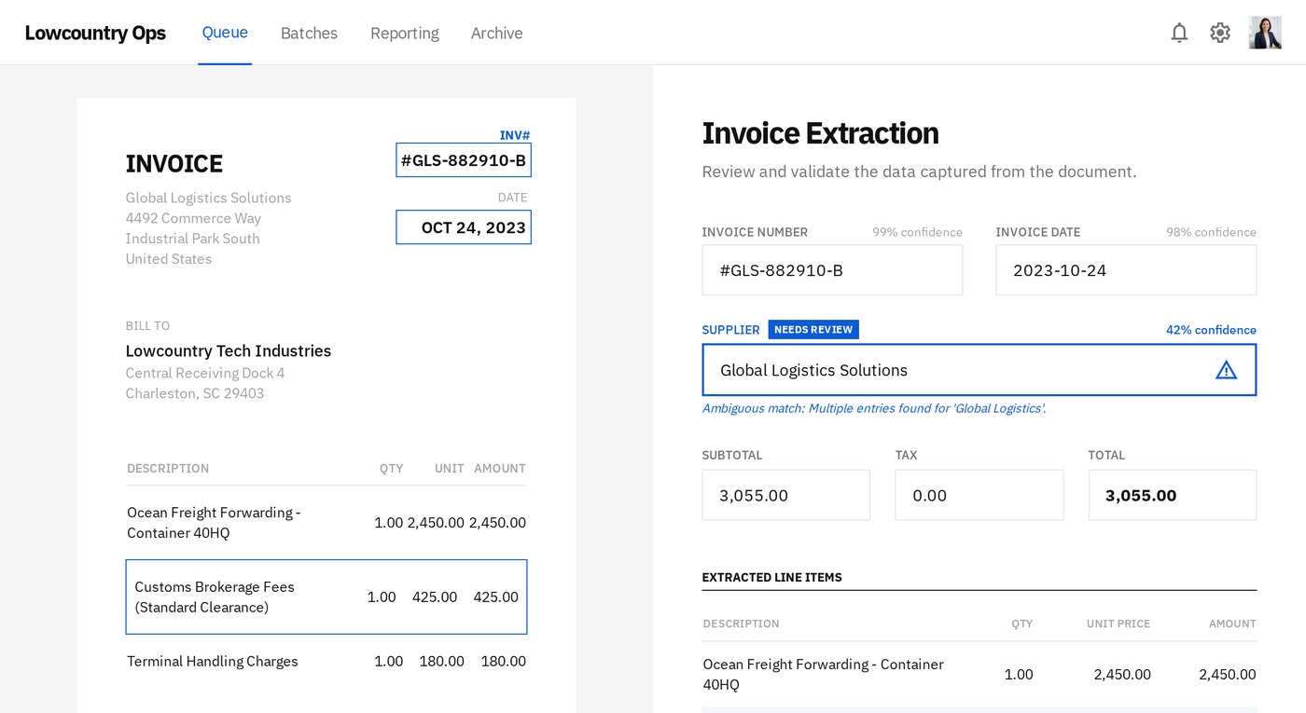1306x713 pixels.
Task: Click the NEEDS REVIEW badge
Action: click(x=813, y=330)
